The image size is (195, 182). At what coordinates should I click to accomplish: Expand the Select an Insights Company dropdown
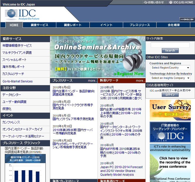(170, 78)
